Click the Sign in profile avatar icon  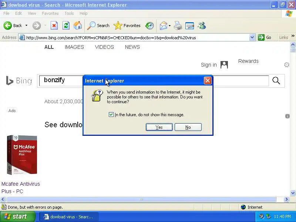tap(224, 65)
